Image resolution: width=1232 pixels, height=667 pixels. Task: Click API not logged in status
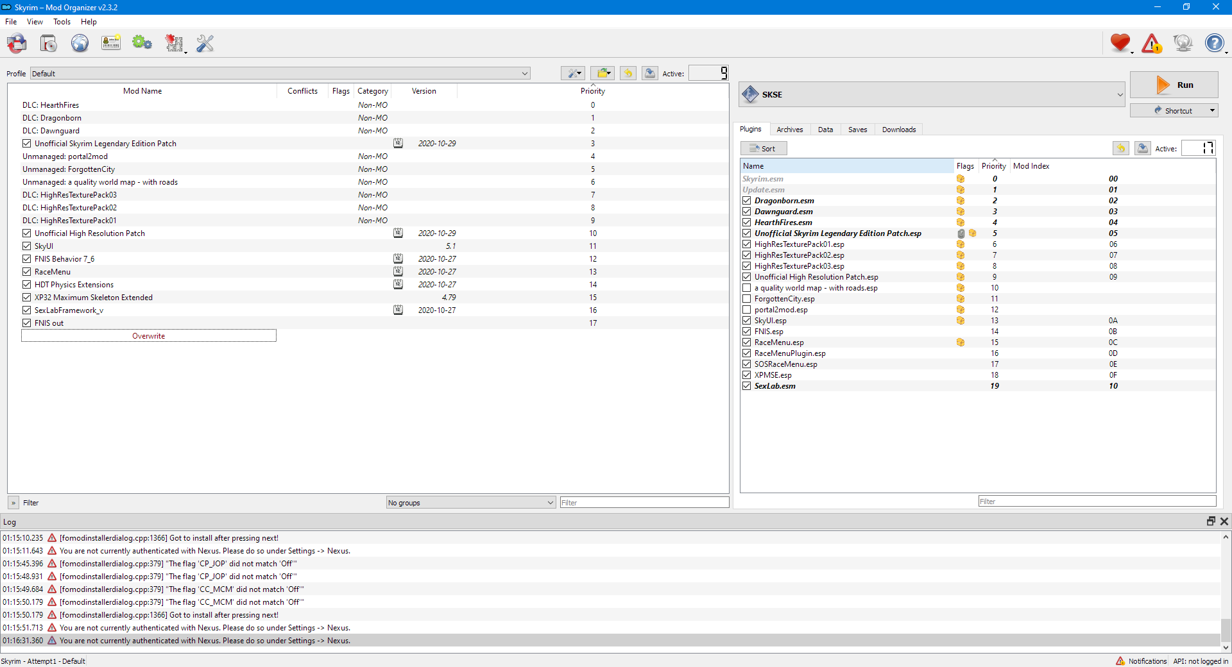click(1201, 661)
